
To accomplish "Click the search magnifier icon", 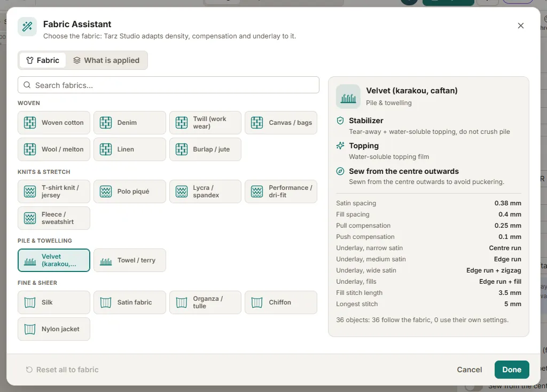I will tap(27, 85).
